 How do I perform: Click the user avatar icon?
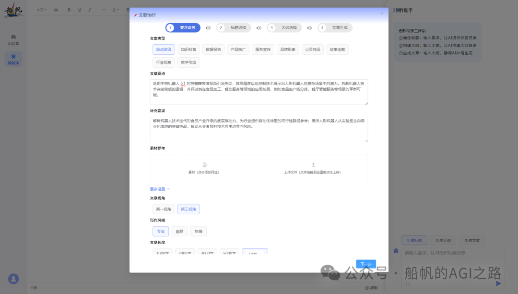click(x=13, y=279)
